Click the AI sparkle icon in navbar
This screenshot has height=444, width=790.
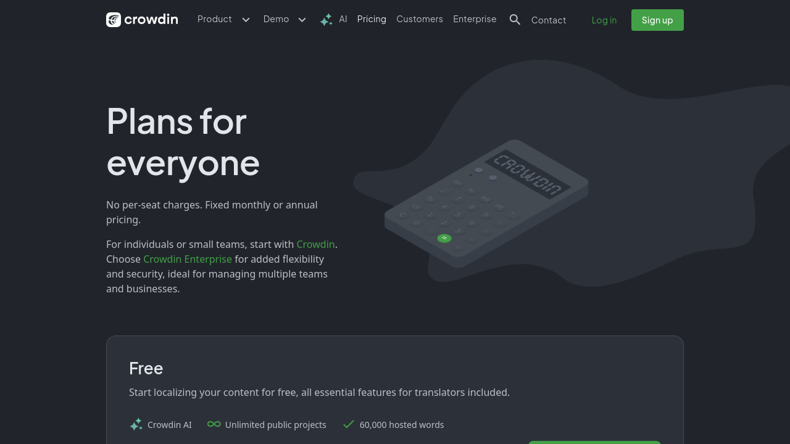tap(326, 20)
